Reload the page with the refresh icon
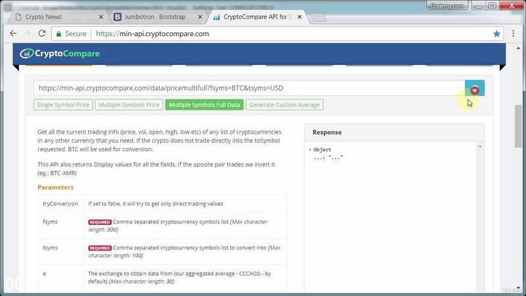The width and height of the screenshot is (526, 296). pos(42,34)
